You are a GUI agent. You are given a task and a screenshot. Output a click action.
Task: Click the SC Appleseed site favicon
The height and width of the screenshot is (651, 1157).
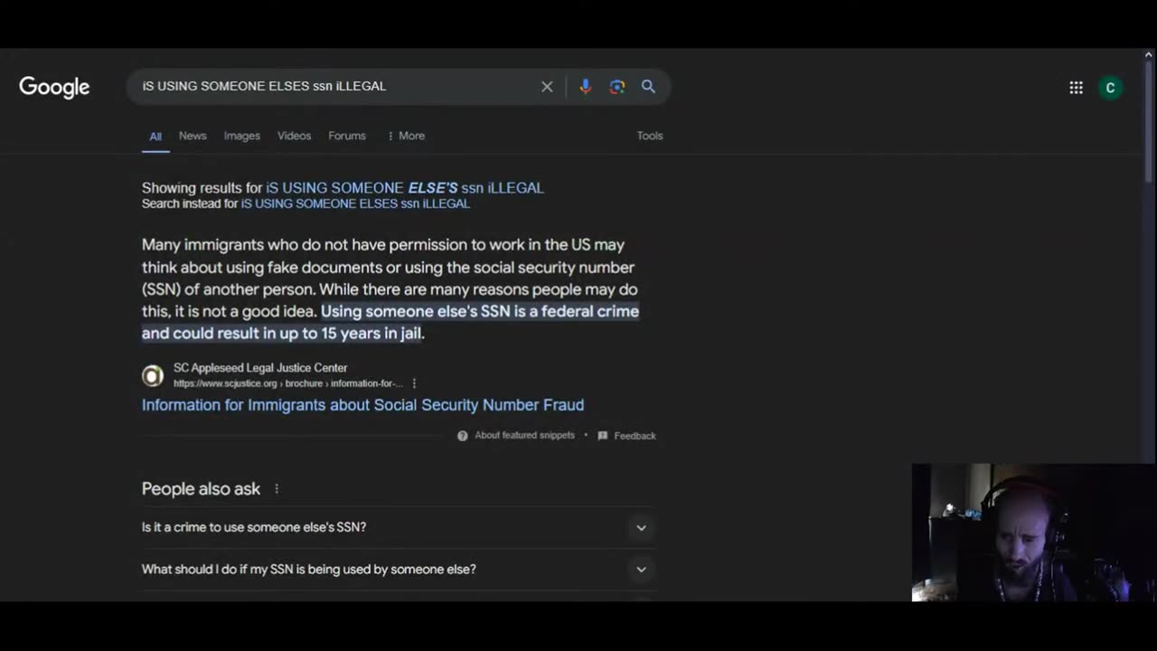coord(153,375)
